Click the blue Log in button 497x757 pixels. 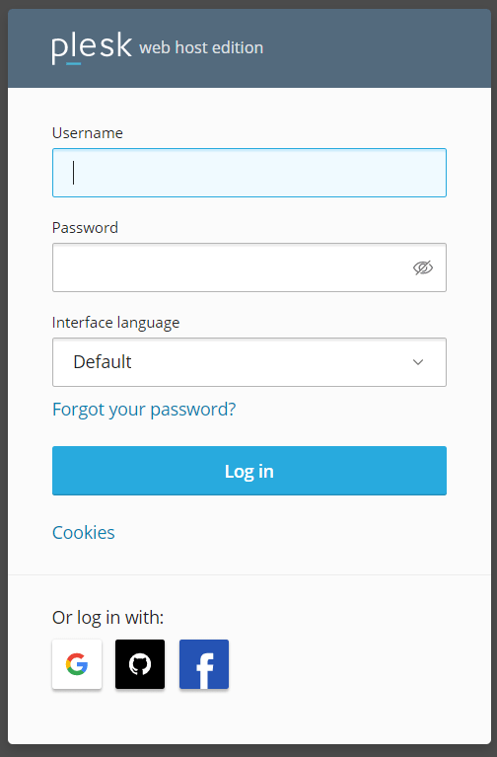point(248,471)
